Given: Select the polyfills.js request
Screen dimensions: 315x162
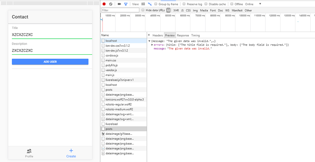Looking at the screenshot, I should click(124, 65).
